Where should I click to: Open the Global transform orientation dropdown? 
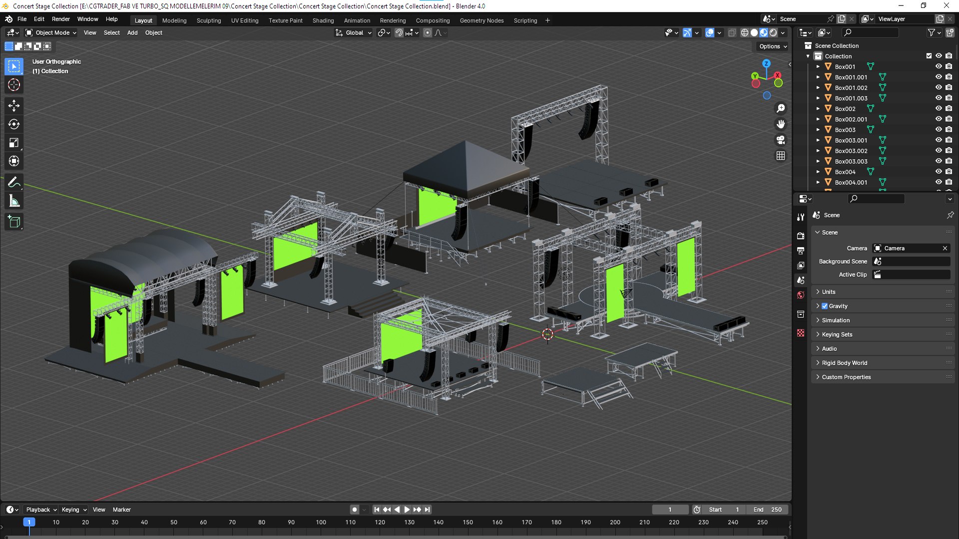tap(354, 32)
